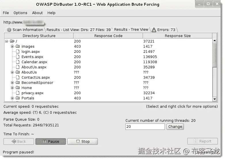Collapse the root / directory node
The width and height of the screenshot is (225, 160).
point(6,41)
